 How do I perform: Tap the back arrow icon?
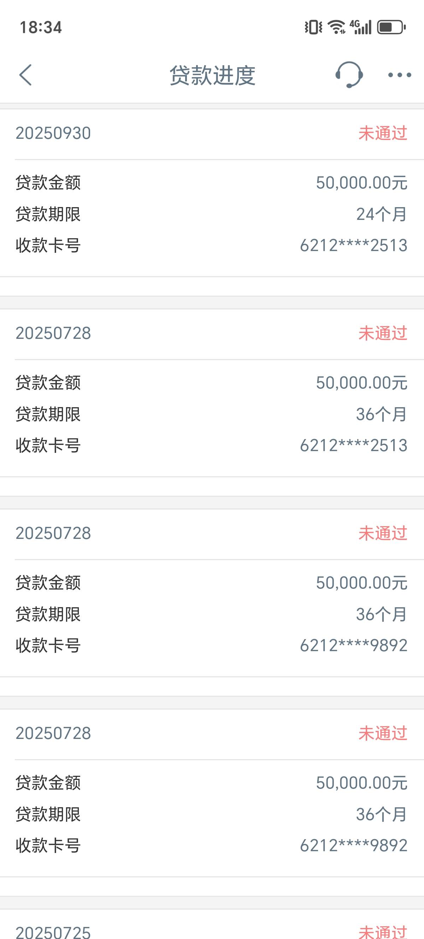[x=25, y=75]
